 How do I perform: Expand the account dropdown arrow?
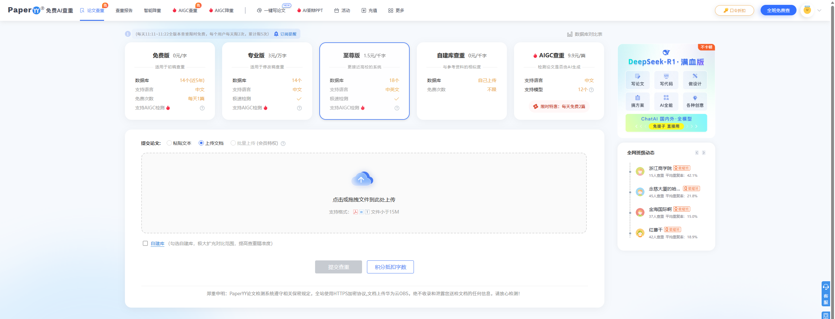point(819,10)
